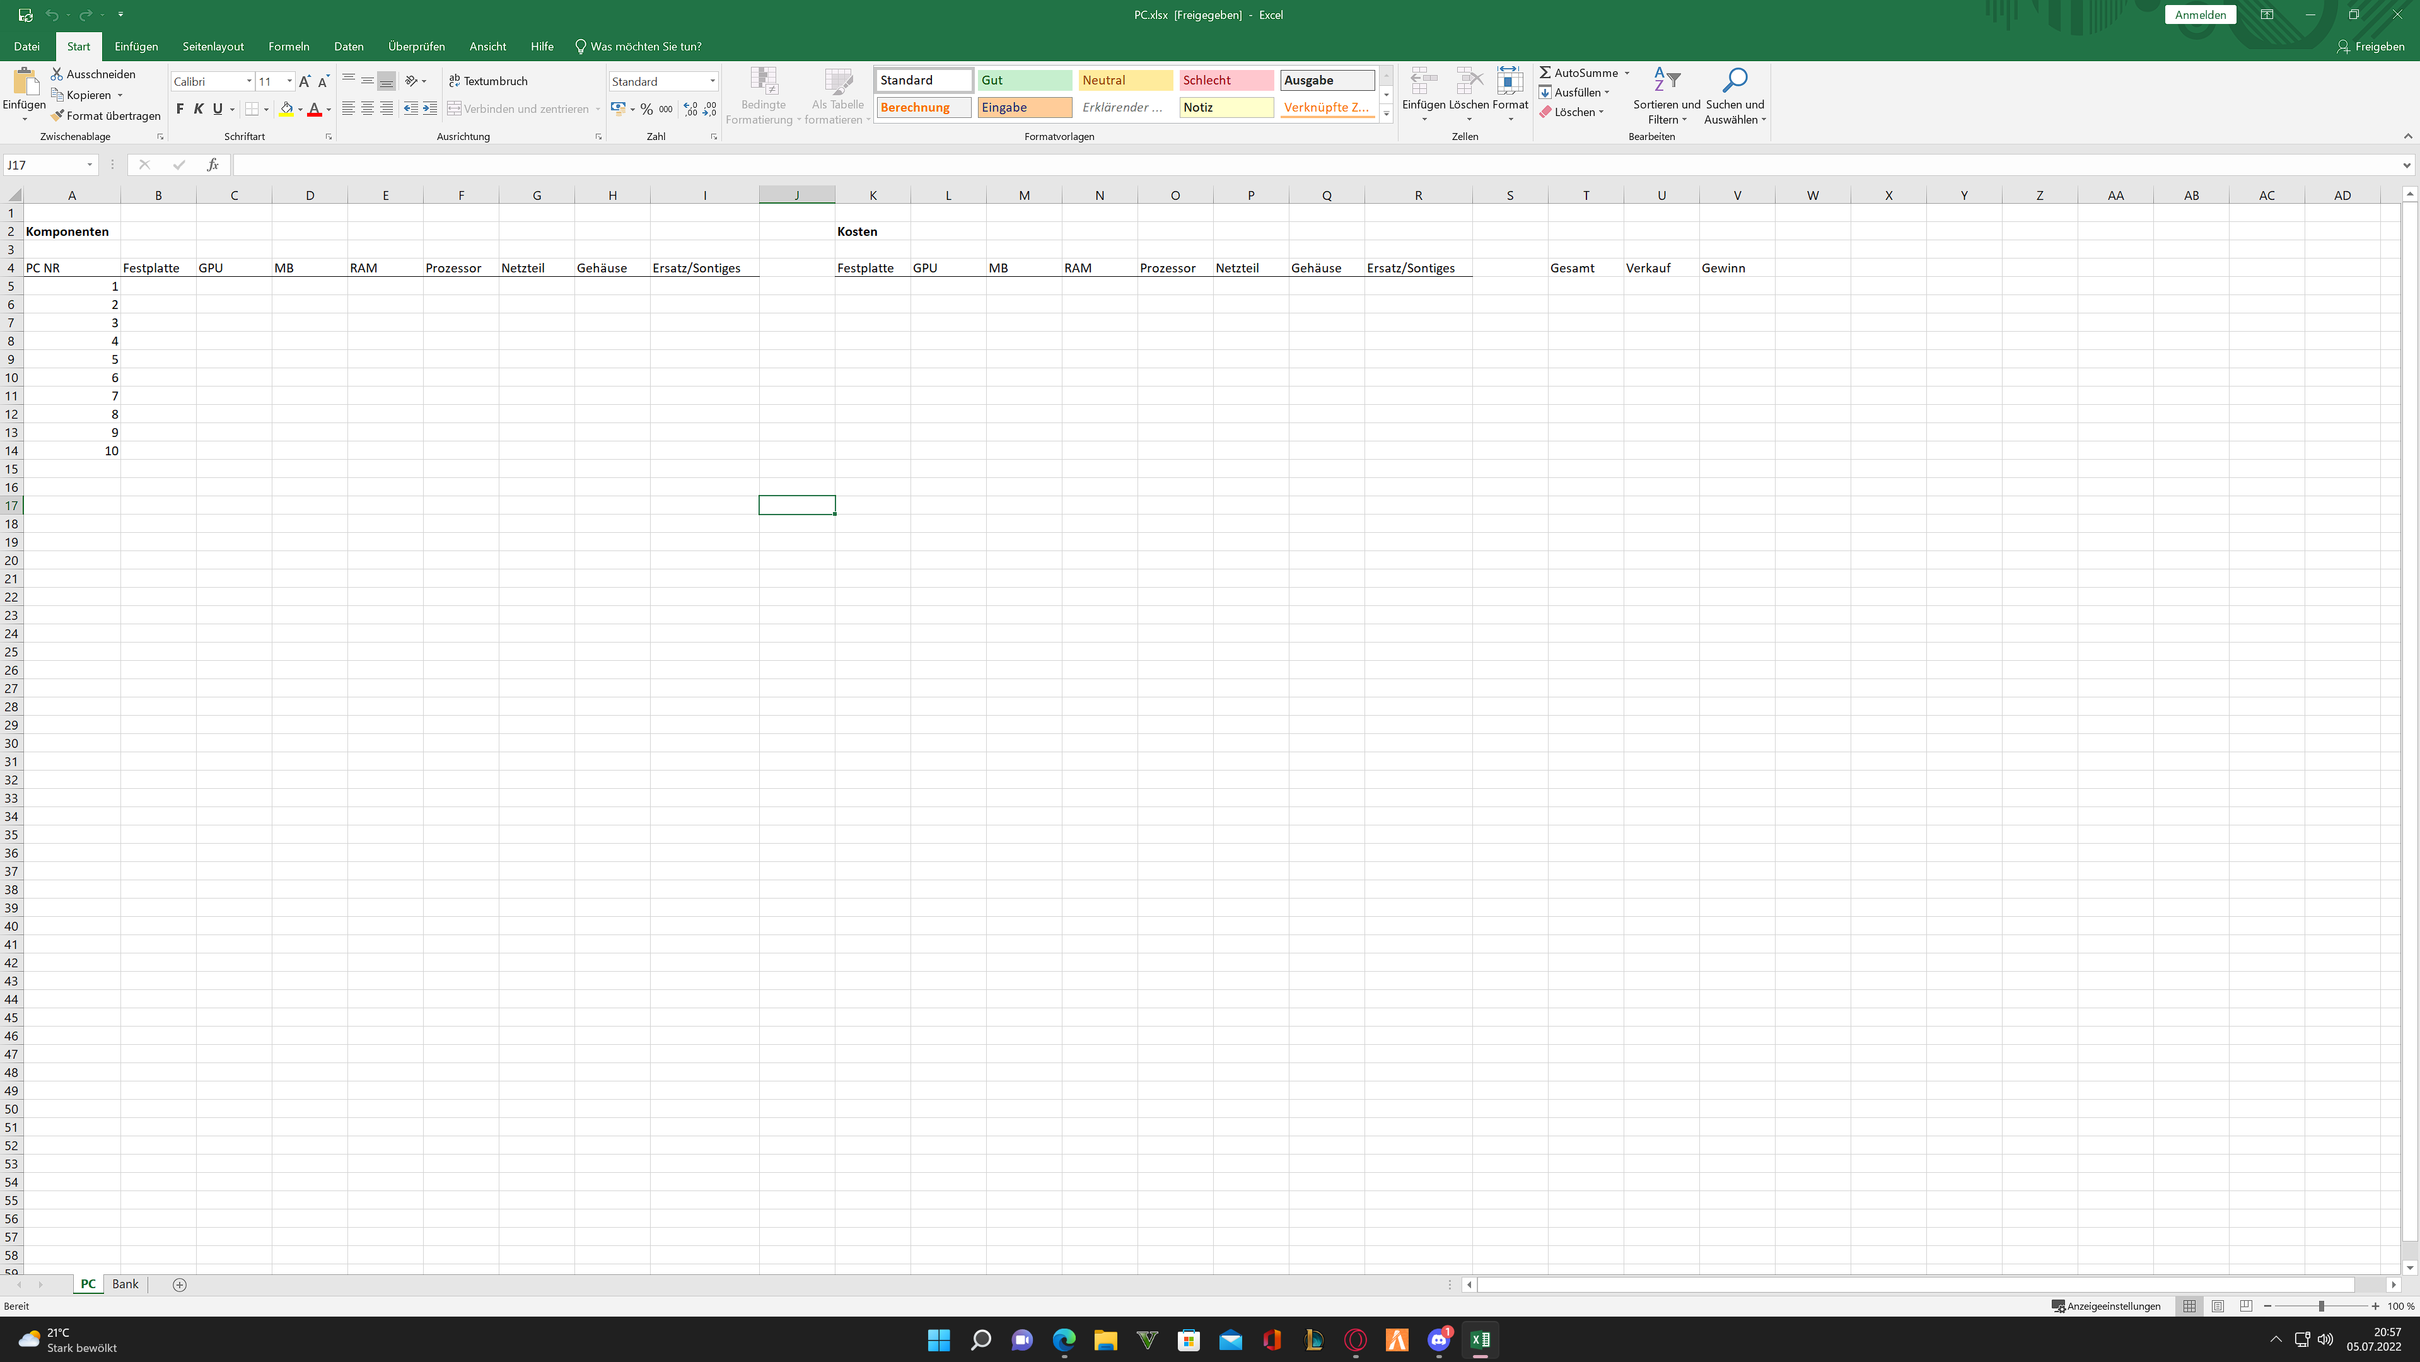This screenshot has width=2420, height=1362.
Task: Toggle italic formatting K button
Action: click(x=198, y=109)
